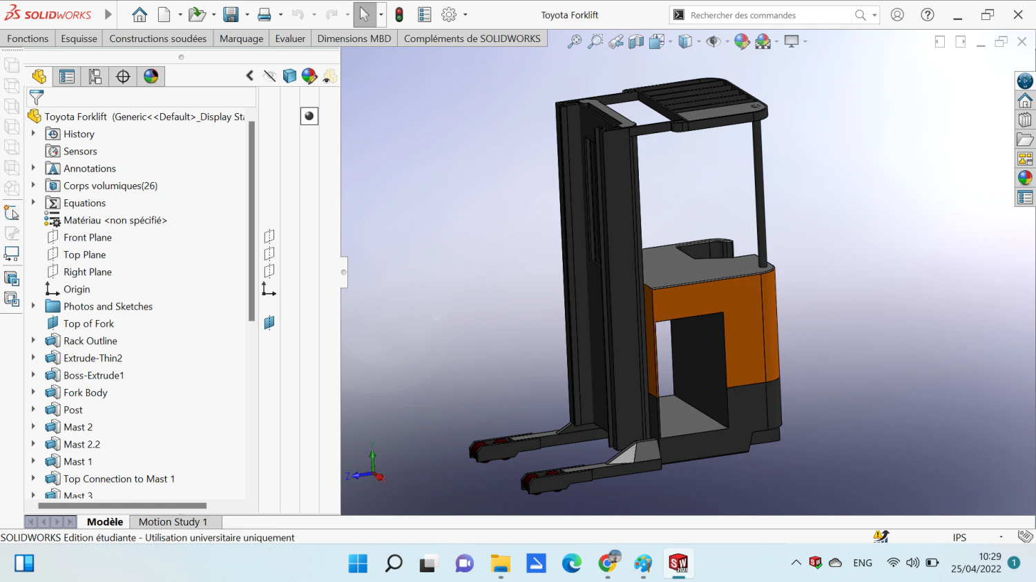
Task: Switch to ConfigurationManager tab icon
Action: [x=95, y=77]
